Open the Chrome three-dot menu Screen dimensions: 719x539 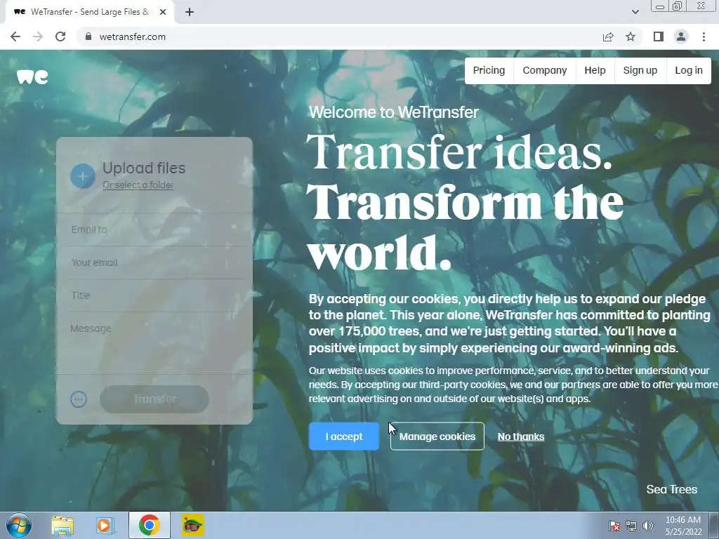pyautogui.click(x=704, y=36)
